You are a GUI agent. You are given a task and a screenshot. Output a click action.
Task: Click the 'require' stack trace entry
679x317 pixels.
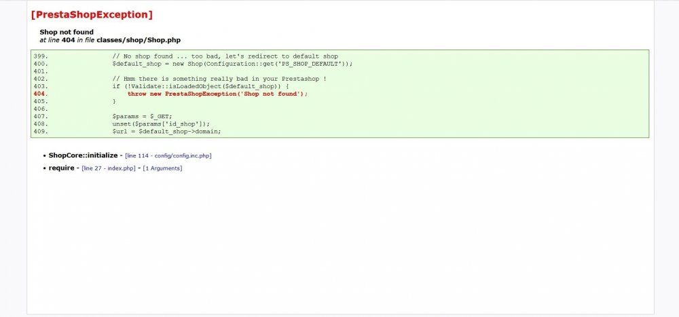tap(62, 168)
